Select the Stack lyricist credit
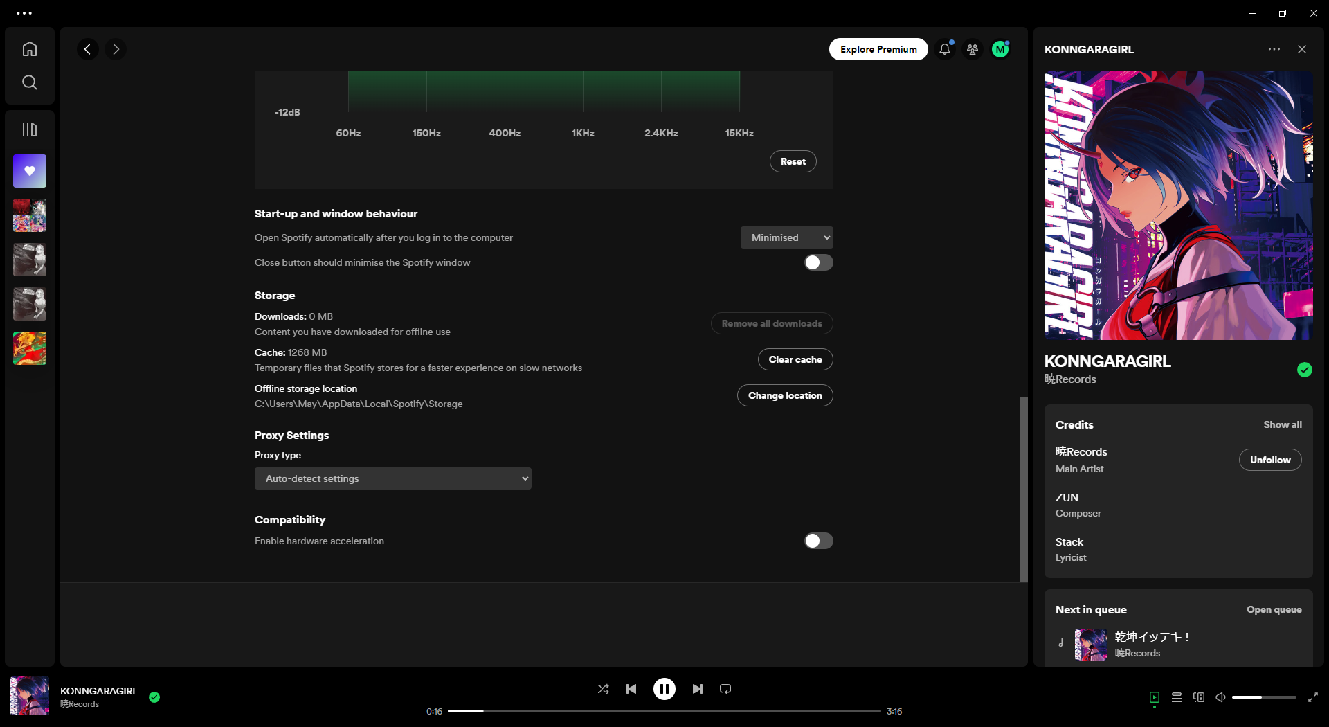 [x=1069, y=541]
